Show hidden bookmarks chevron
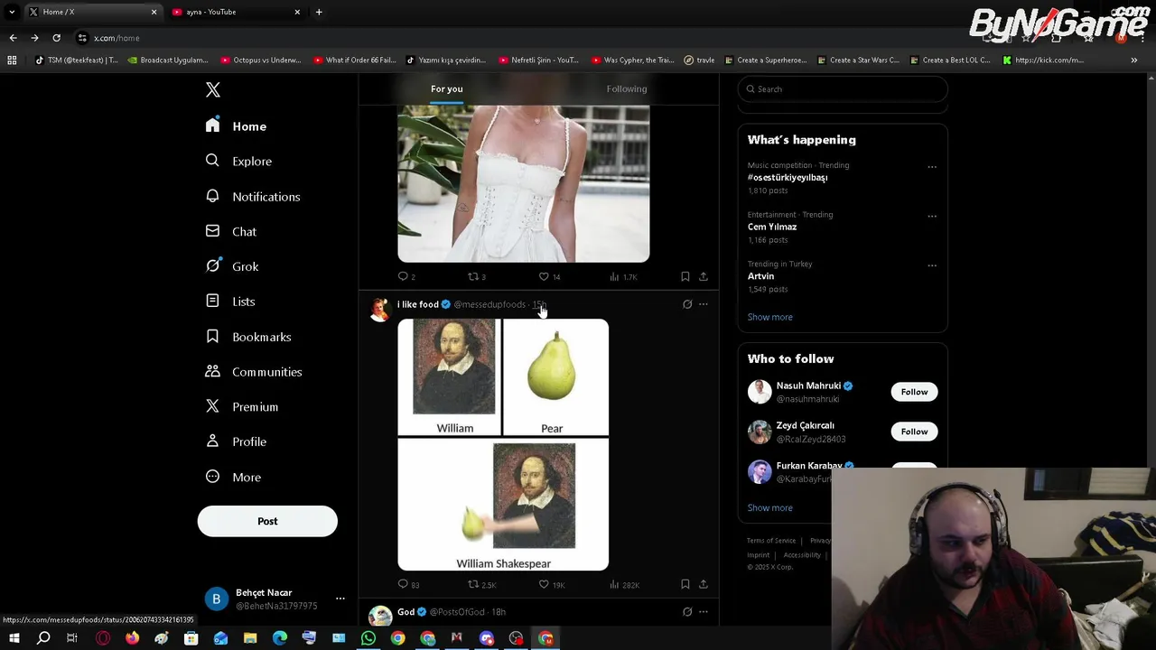 1134,60
